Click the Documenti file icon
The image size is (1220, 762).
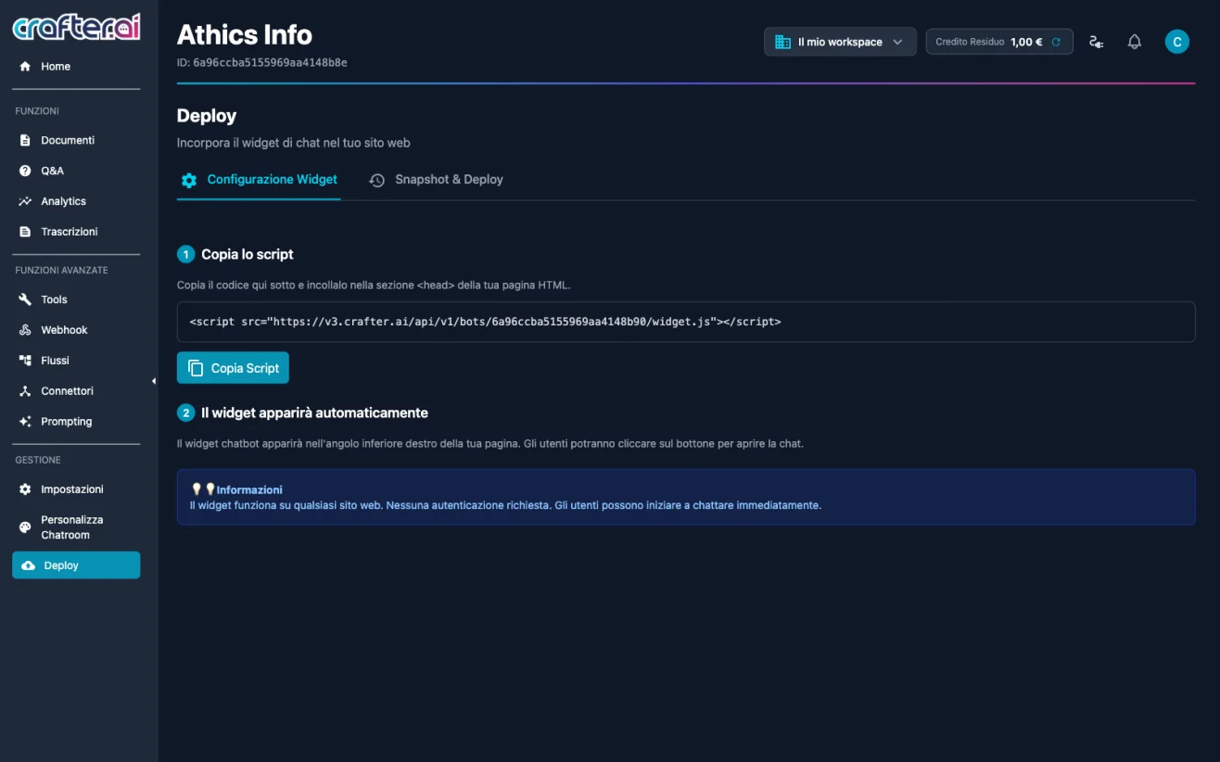25,141
